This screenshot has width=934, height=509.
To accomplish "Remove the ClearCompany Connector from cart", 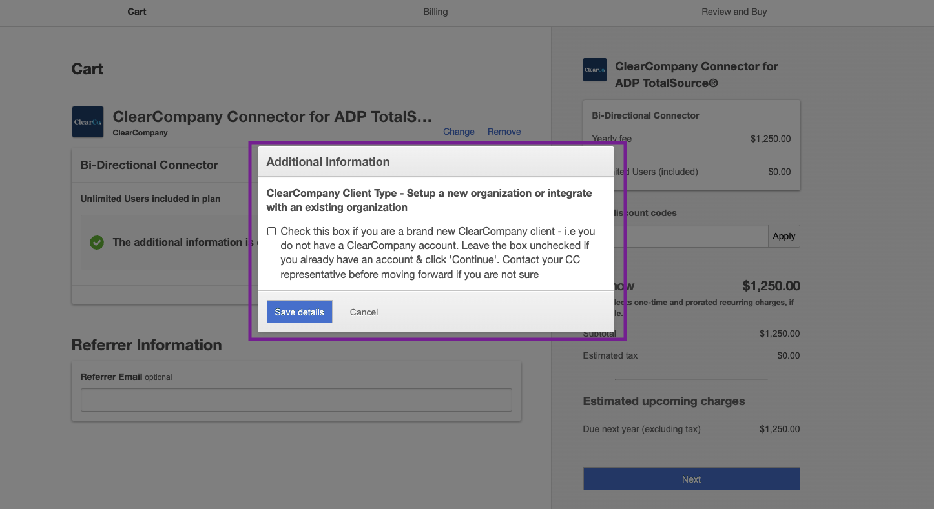I will (x=504, y=132).
